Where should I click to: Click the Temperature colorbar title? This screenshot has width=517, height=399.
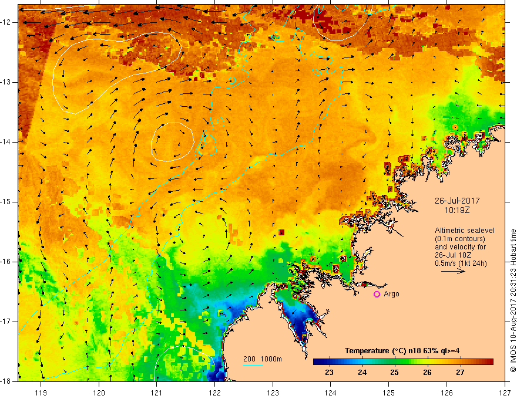tap(402, 351)
